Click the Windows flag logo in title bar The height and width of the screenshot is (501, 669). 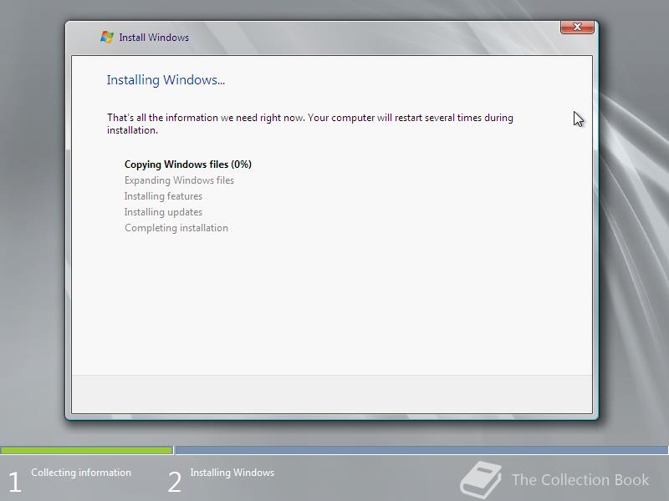tap(107, 37)
